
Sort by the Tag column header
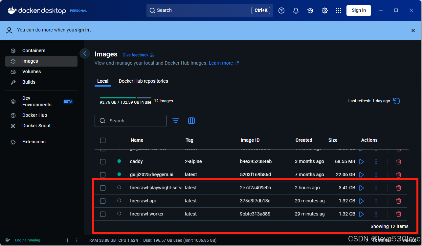point(189,140)
